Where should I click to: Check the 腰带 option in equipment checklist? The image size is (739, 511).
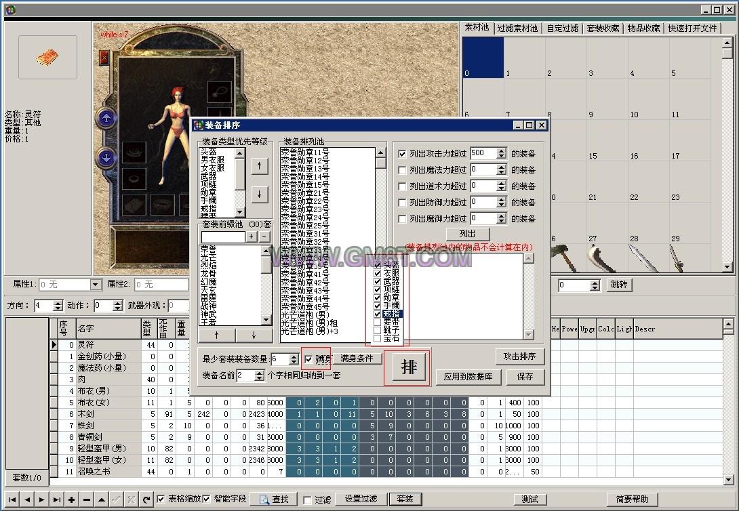(x=378, y=323)
